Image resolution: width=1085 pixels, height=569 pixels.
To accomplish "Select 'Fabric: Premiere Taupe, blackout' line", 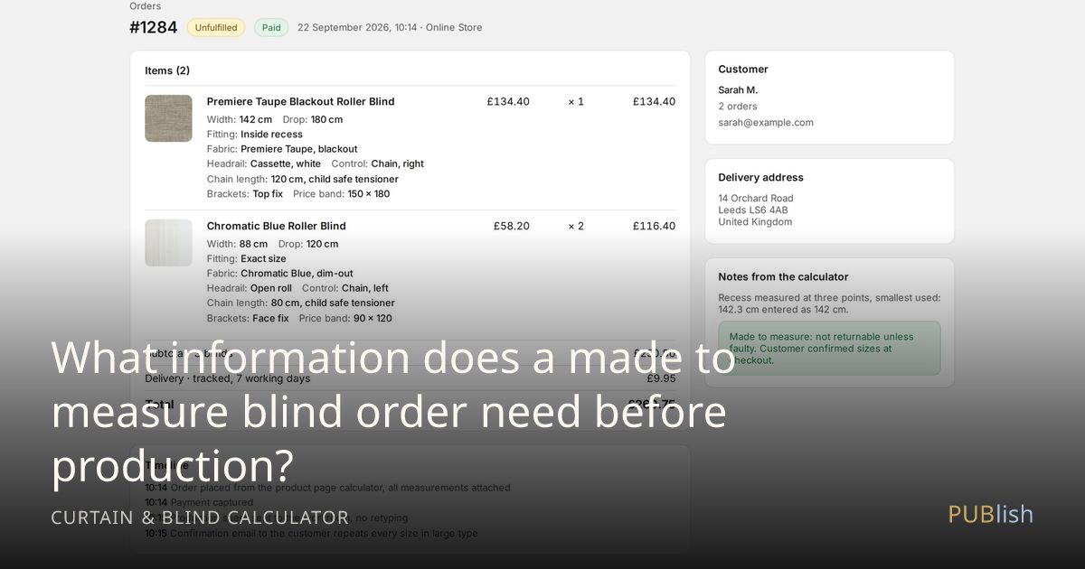I will [x=282, y=149].
